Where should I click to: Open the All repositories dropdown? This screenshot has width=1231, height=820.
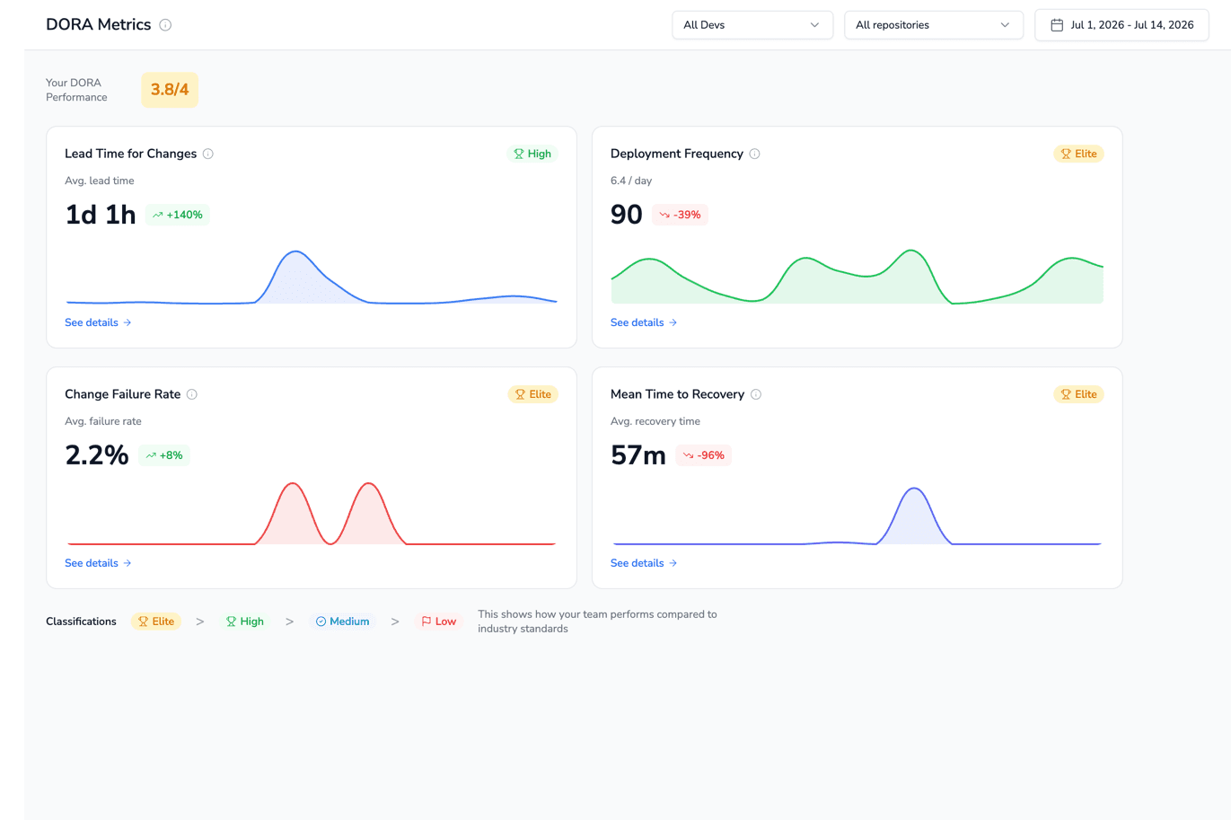point(934,25)
